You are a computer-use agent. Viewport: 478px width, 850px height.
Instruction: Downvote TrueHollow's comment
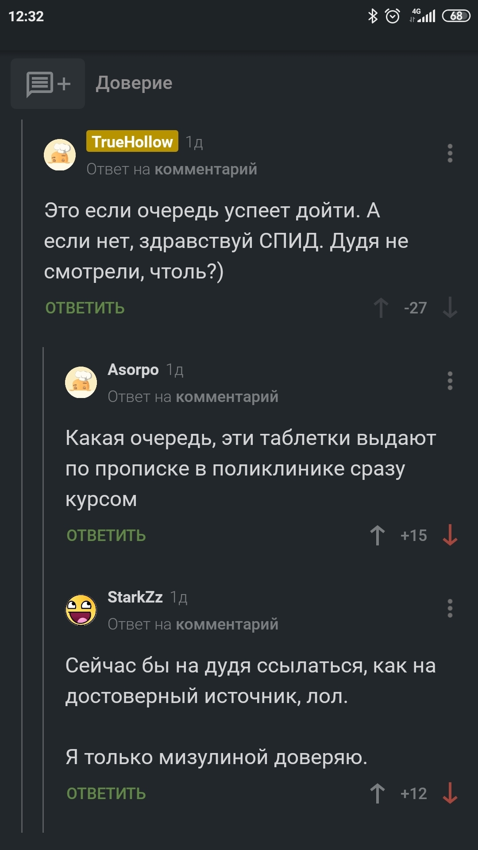pos(450,308)
